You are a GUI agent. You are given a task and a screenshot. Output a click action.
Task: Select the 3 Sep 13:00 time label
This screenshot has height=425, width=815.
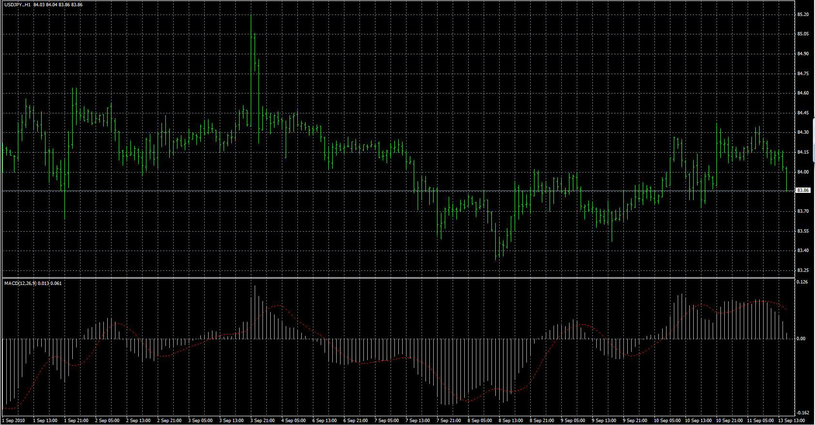coord(231,421)
